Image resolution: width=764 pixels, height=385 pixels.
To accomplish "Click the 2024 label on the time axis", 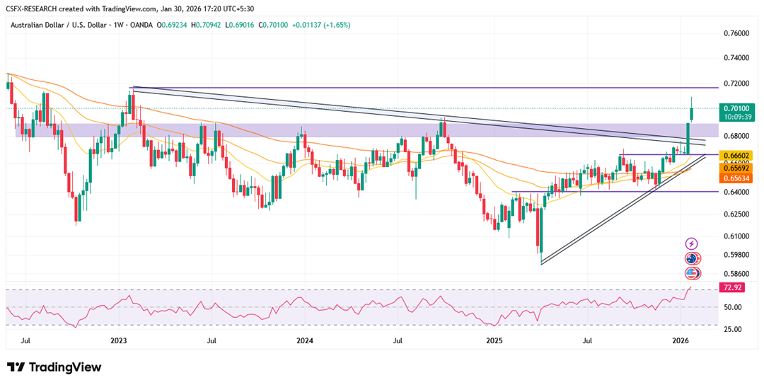I will (305, 340).
